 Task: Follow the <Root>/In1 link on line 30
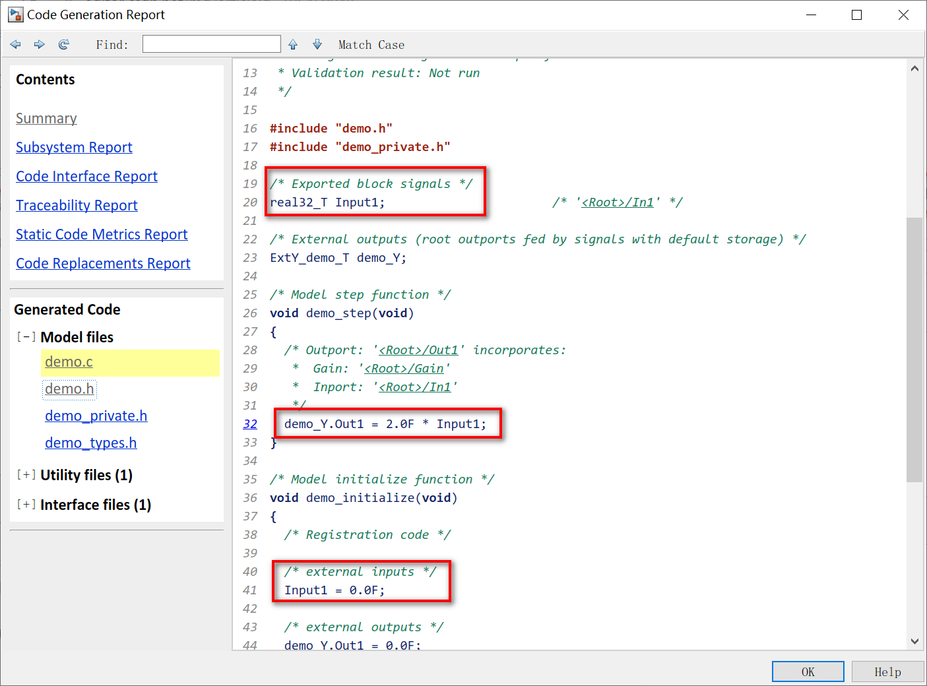tap(415, 387)
